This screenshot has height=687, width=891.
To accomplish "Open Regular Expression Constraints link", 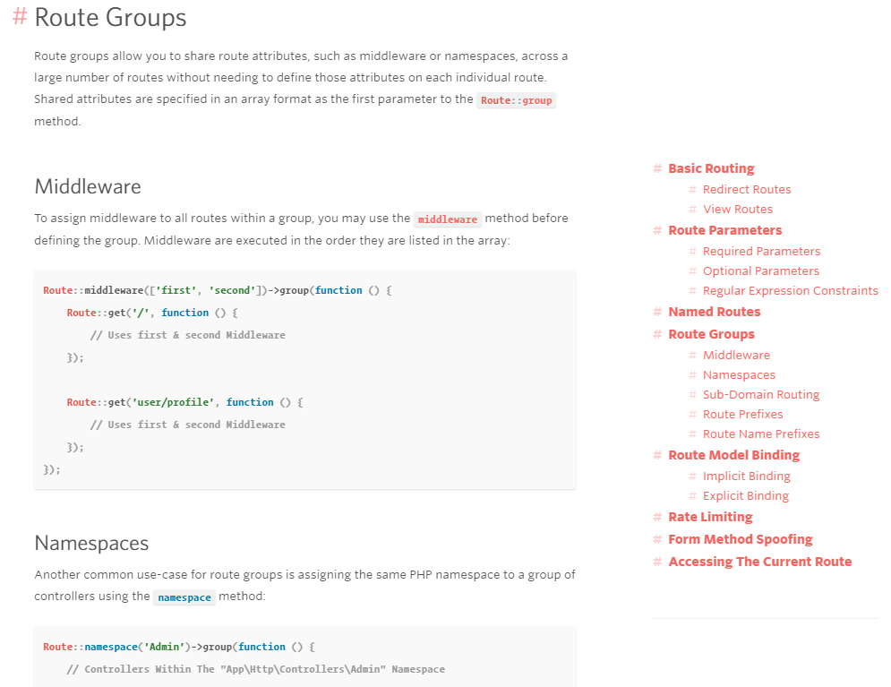I will click(791, 290).
